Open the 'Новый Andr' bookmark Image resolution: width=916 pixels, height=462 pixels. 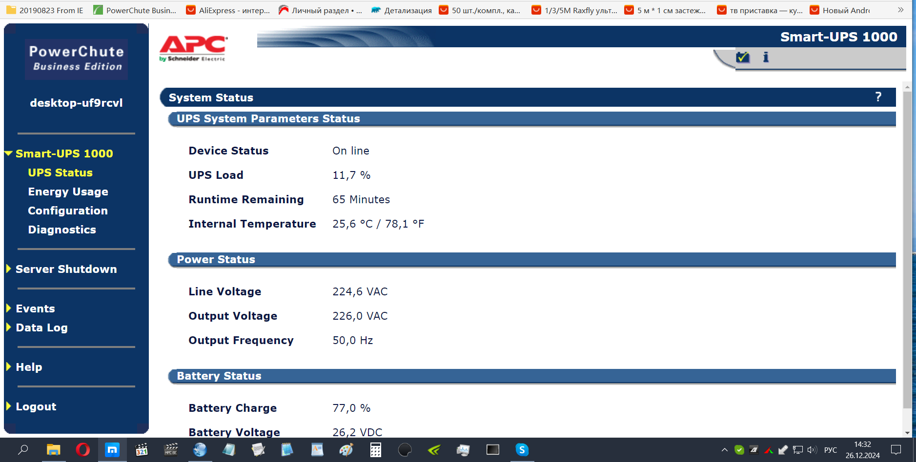point(840,10)
